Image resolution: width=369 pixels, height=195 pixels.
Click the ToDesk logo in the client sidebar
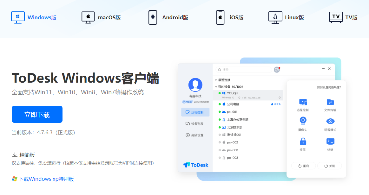coord(196,165)
